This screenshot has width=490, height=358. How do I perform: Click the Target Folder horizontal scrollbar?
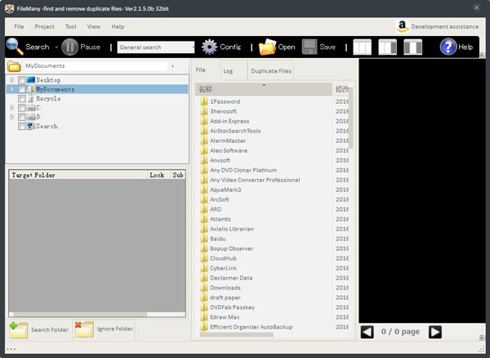(x=80, y=314)
